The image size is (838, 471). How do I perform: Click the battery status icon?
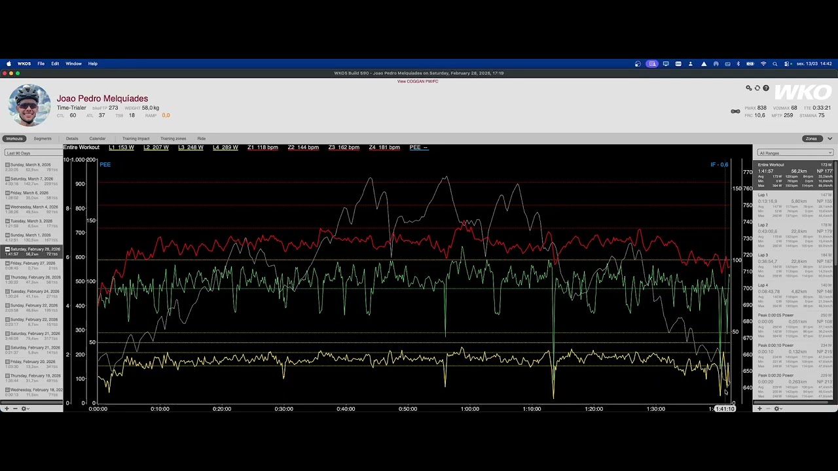pyautogui.click(x=750, y=63)
